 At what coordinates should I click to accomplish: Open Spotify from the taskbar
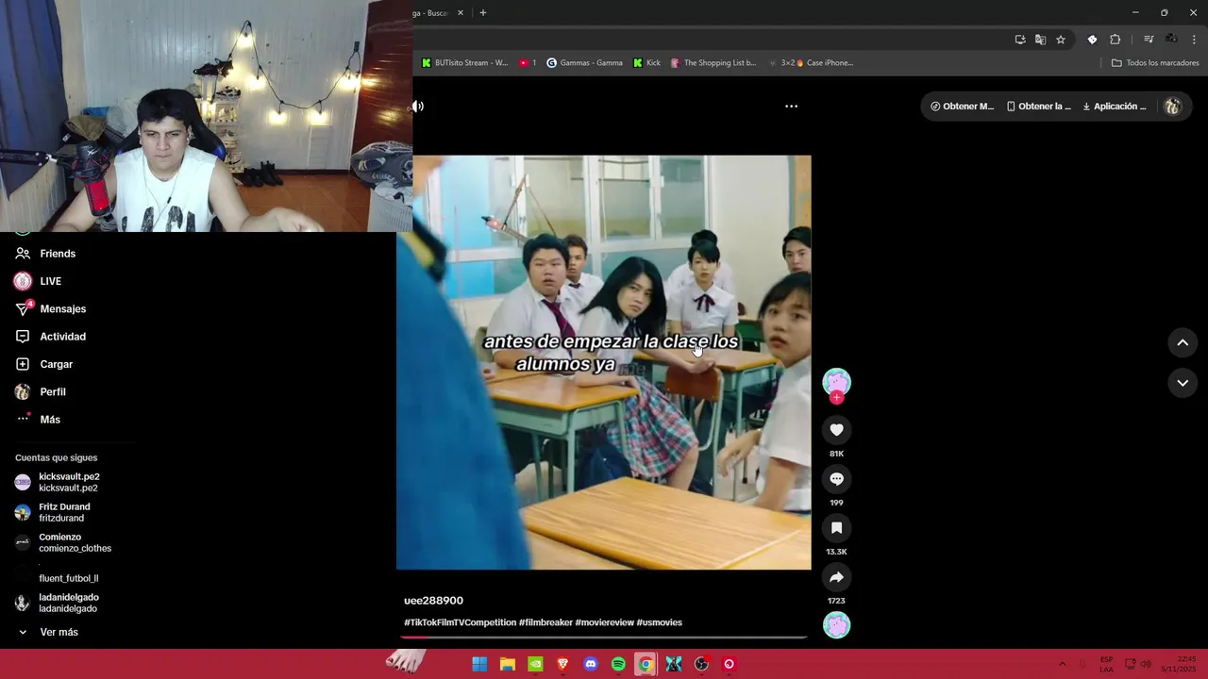[618, 664]
